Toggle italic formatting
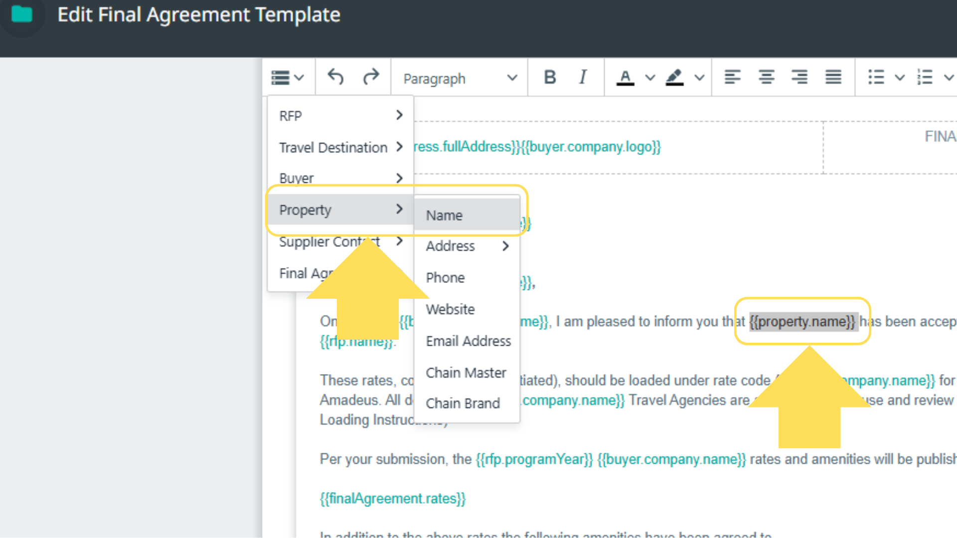The width and height of the screenshot is (957, 538). (583, 77)
